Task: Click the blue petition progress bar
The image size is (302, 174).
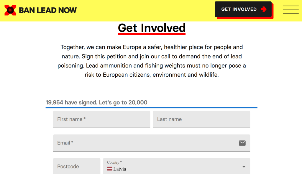Action: (151, 108)
